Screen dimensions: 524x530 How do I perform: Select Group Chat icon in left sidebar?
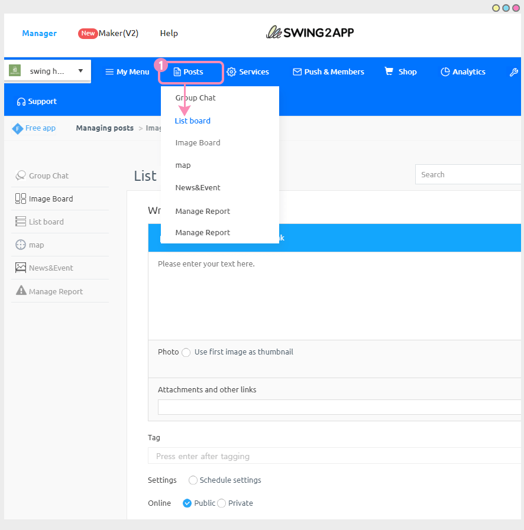point(20,175)
